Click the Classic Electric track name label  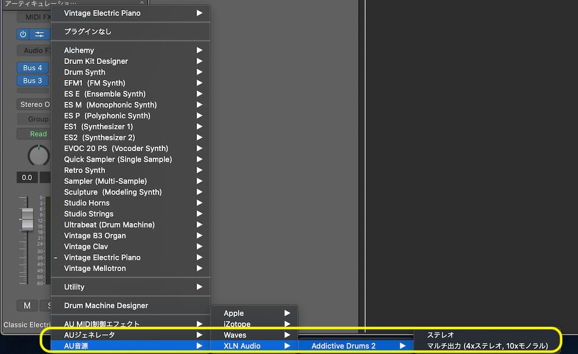[x=27, y=325]
